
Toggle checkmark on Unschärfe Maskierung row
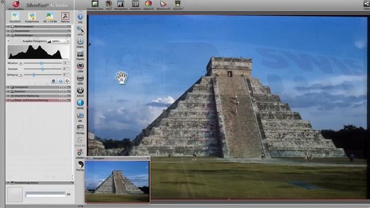point(61,96)
